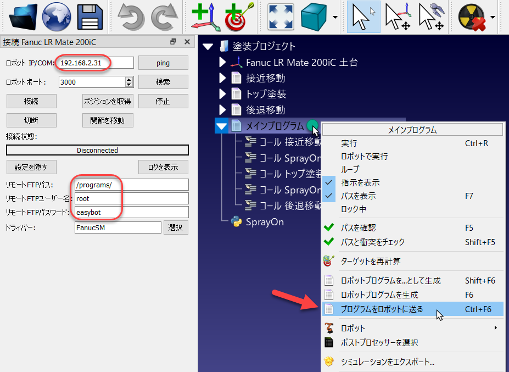Click the fit all view icon
509x372 pixels.
281,17
